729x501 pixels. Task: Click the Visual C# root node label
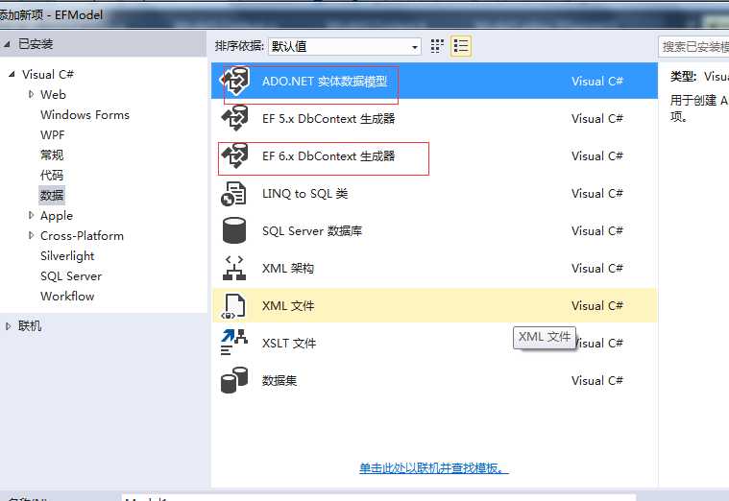[x=48, y=74]
